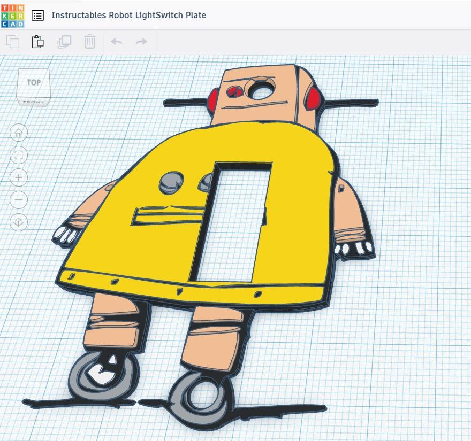Rename the Instructables Robot LightSwitch Plate design
This screenshot has height=441, width=471.
pos(128,16)
